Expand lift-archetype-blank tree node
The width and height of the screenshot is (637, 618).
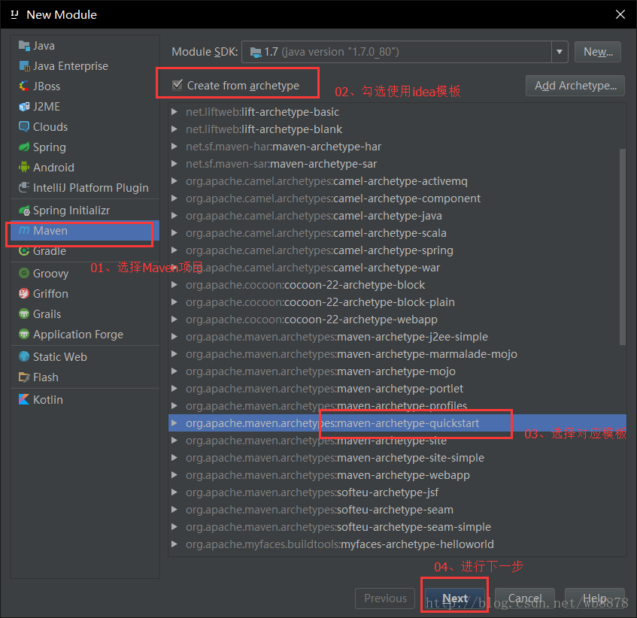(x=174, y=129)
